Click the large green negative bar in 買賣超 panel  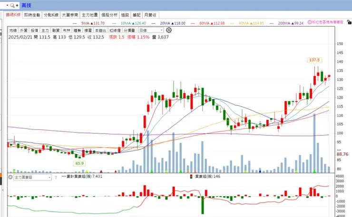(x=203, y=205)
